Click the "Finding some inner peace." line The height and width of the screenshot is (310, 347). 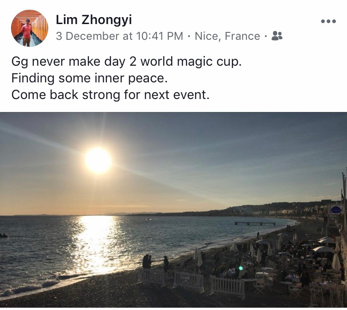[x=89, y=78]
